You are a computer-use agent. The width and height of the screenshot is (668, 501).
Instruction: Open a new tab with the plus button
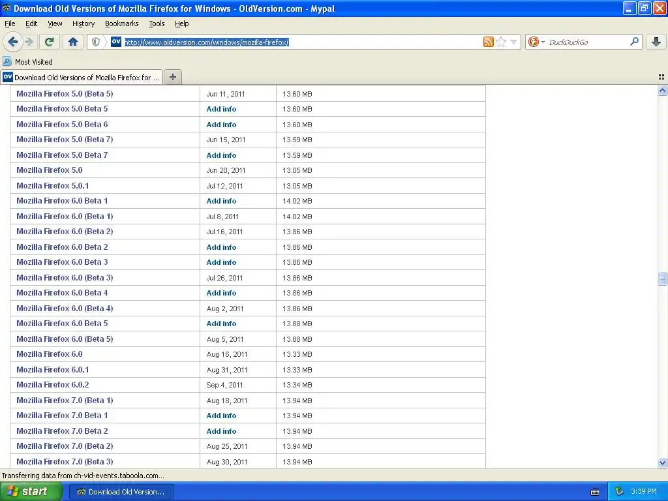click(x=172, y=77)
